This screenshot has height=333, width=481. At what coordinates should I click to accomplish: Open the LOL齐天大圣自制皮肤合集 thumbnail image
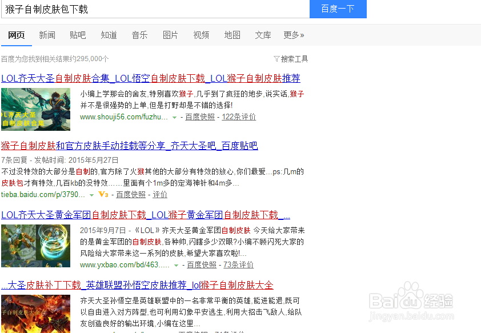35,110
